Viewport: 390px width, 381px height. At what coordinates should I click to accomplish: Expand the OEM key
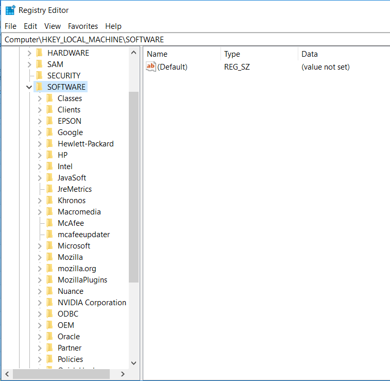40,325
